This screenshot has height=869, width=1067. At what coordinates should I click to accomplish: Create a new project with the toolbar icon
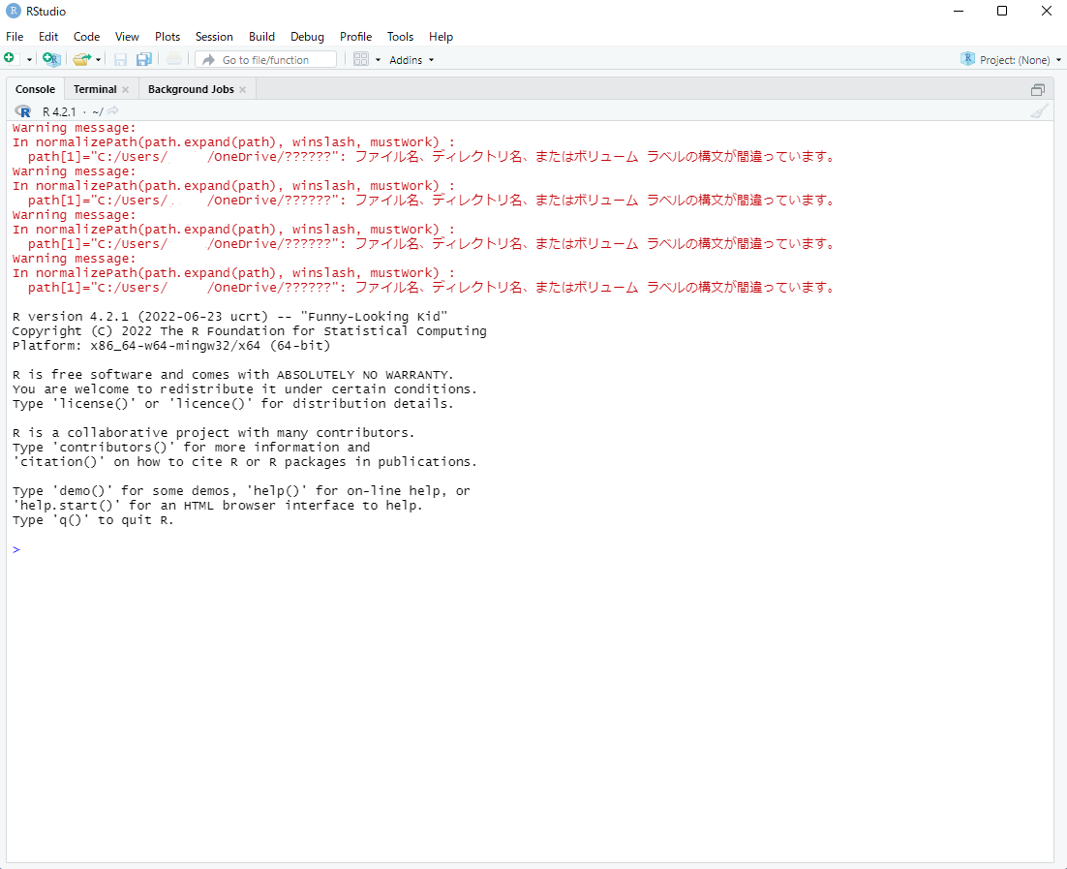point(51,59)
